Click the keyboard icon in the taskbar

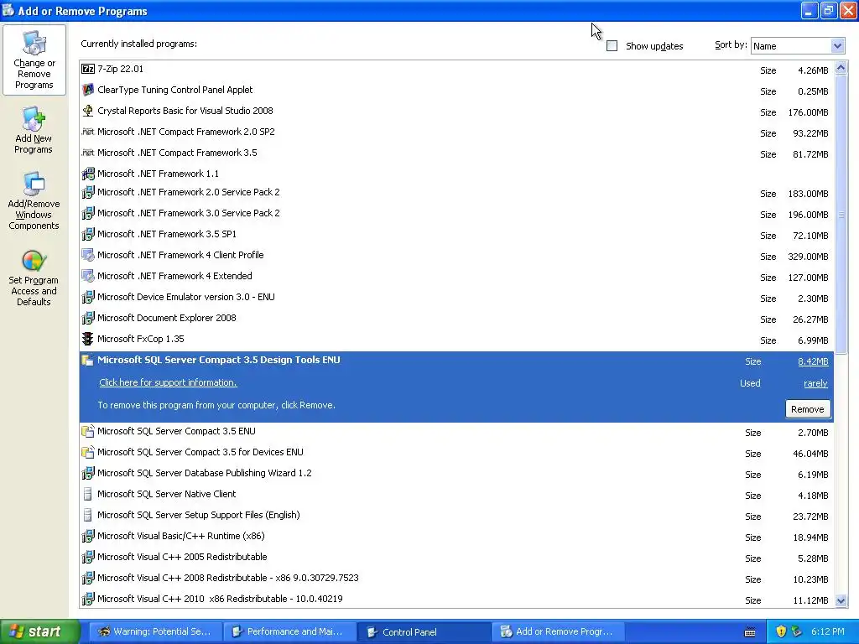pos(750,632)
